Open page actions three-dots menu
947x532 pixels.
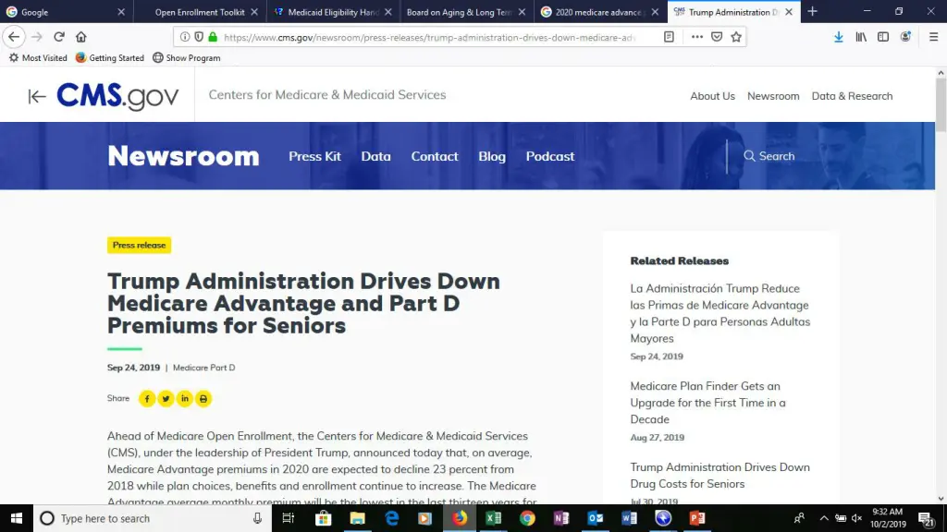(x=697, y=37)
